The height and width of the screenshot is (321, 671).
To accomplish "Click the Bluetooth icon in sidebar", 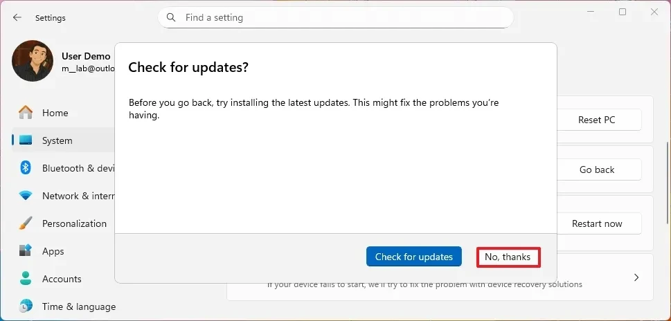I will pyautogui.click(x=26, y=168).
